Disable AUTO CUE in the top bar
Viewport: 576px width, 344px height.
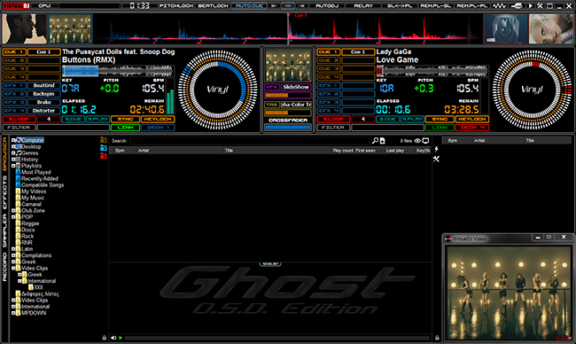[249, 6]
